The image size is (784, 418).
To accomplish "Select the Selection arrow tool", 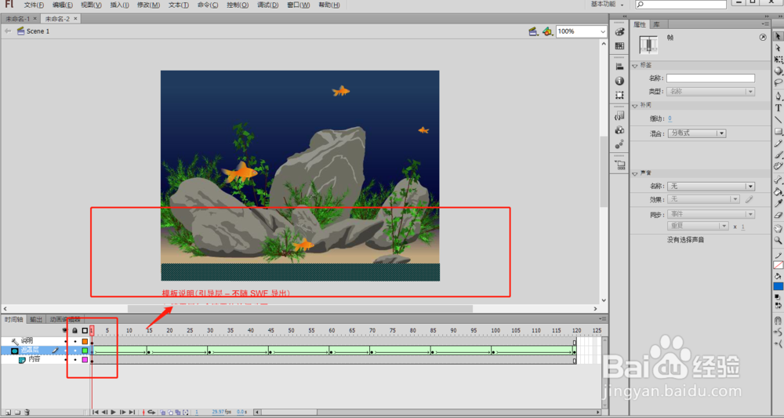I will point(778,36).
